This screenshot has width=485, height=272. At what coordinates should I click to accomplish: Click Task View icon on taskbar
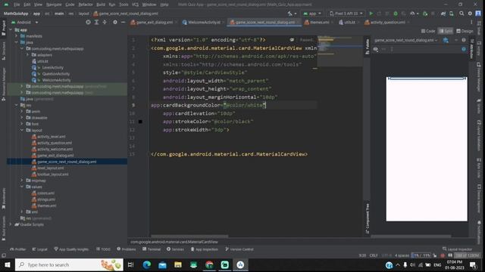click(x=130, y=264)
